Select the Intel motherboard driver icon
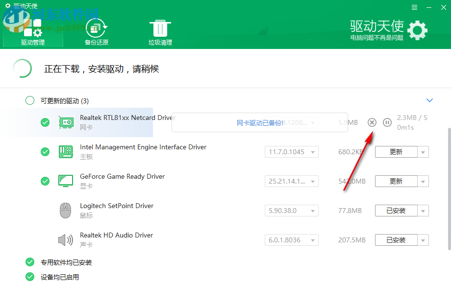Viewport: 451px width, 284px height. tap(66, 152)
